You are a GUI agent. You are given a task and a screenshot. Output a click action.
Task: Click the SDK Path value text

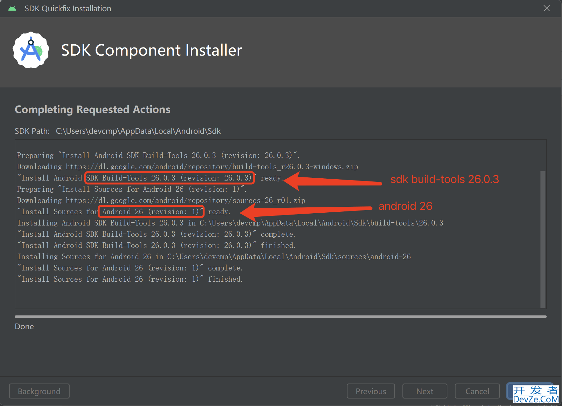click(138, 131)
